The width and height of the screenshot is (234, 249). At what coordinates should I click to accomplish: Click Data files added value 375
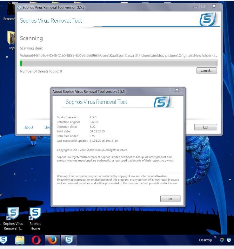point(92,136)
